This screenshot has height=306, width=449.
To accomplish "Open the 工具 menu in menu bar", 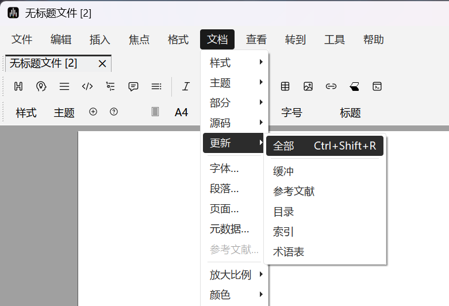I will (335, 40).
